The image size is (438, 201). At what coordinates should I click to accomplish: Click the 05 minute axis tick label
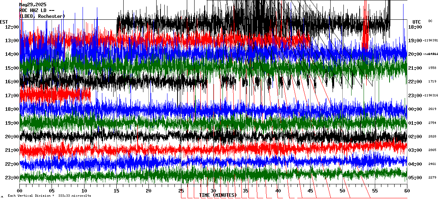52,191
